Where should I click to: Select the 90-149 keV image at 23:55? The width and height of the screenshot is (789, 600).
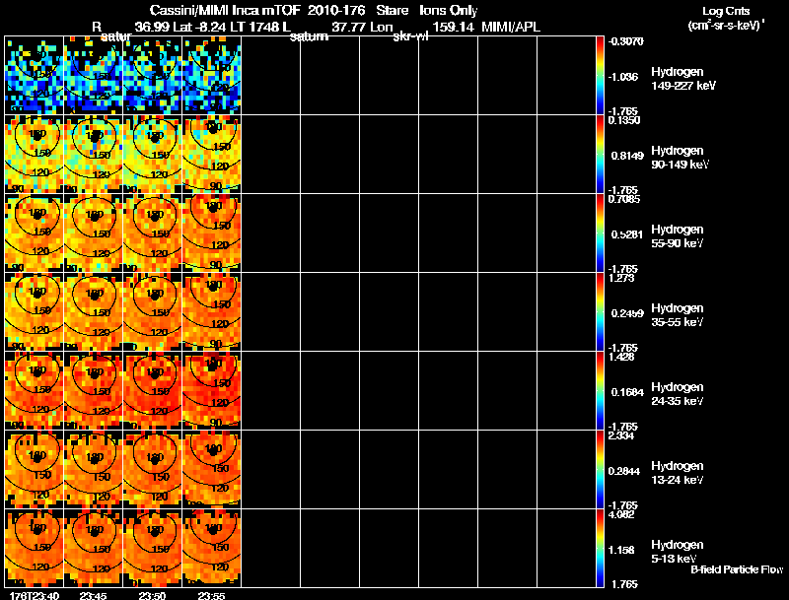coord(212,155)
